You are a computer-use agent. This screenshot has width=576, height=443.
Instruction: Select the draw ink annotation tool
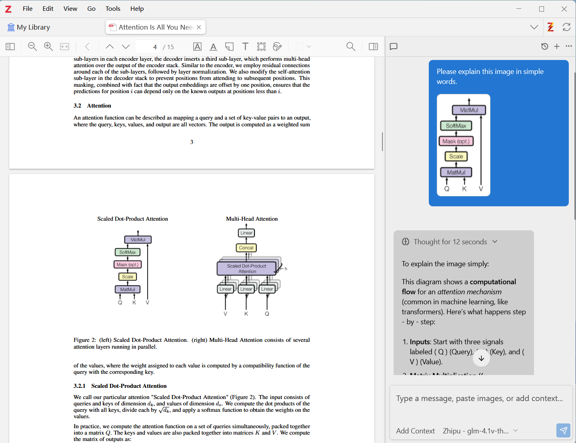pyautogui.click(x=277, y=46)
